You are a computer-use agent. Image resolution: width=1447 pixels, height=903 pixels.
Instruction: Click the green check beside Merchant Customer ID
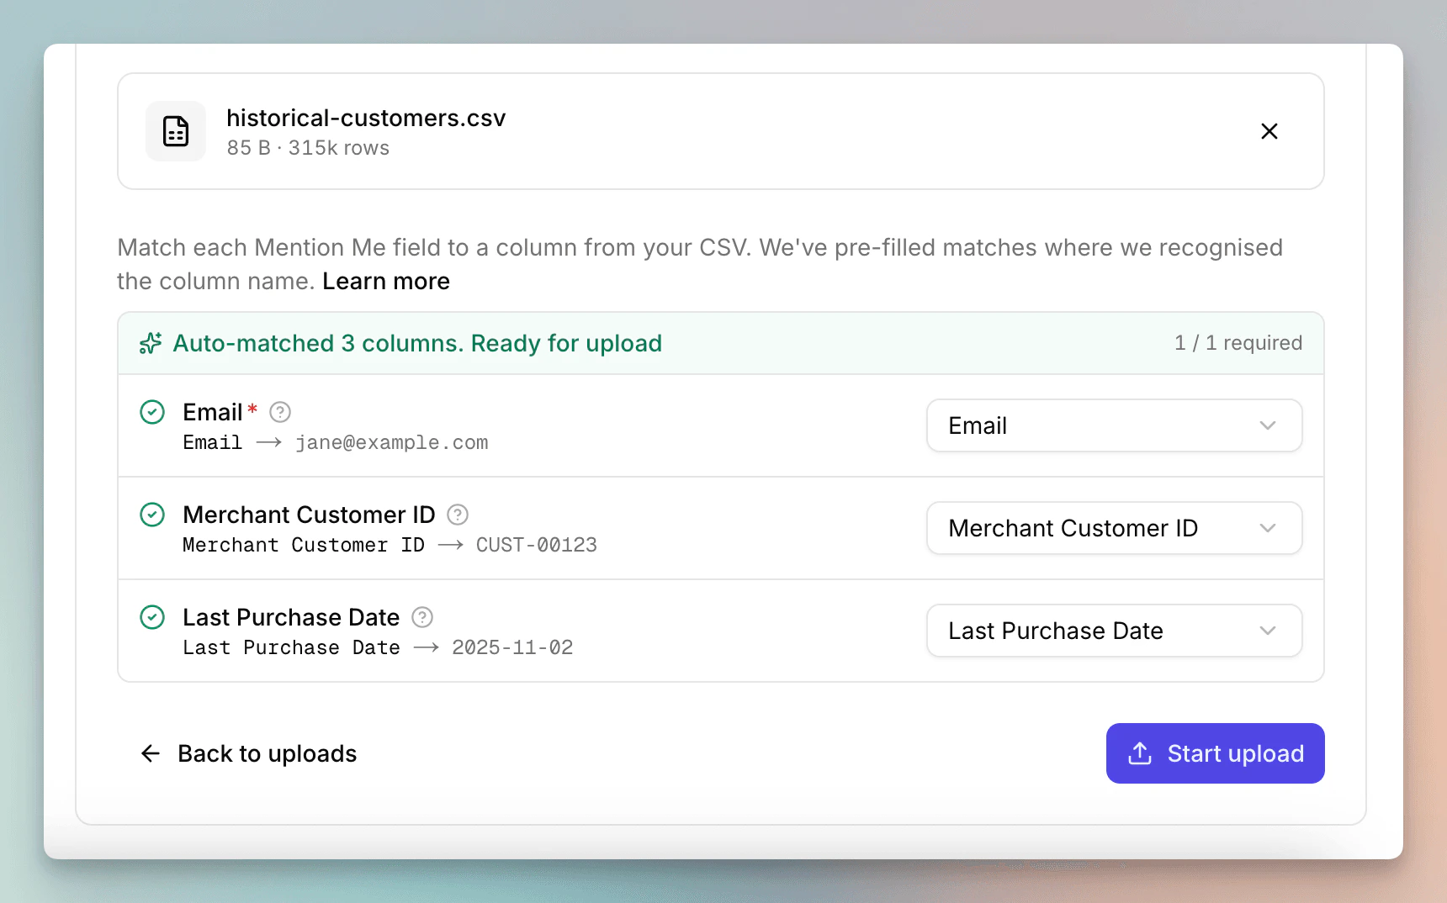(152, 515)
